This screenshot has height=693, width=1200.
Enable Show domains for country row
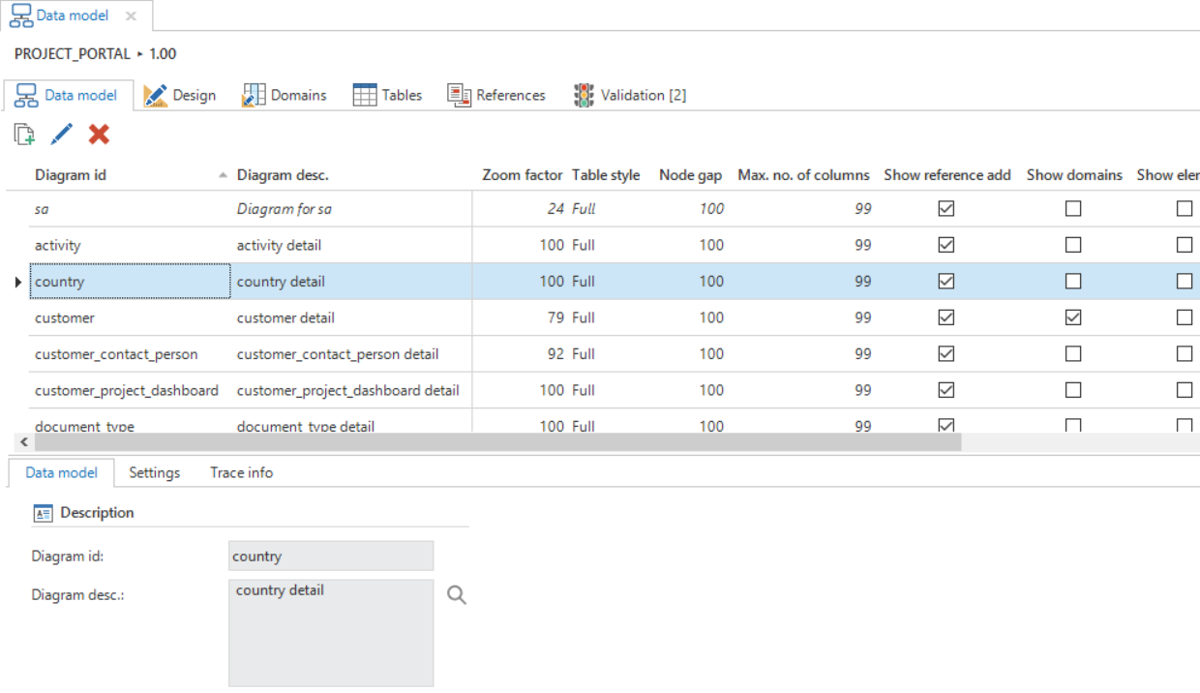coord(1073,282)
